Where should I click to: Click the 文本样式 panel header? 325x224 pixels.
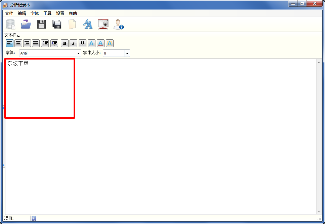12,35
